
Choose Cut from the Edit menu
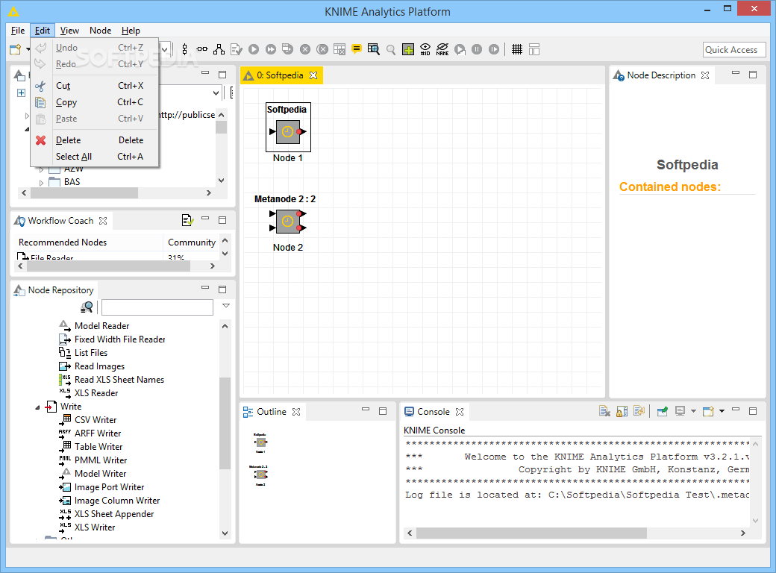(94, 86)
